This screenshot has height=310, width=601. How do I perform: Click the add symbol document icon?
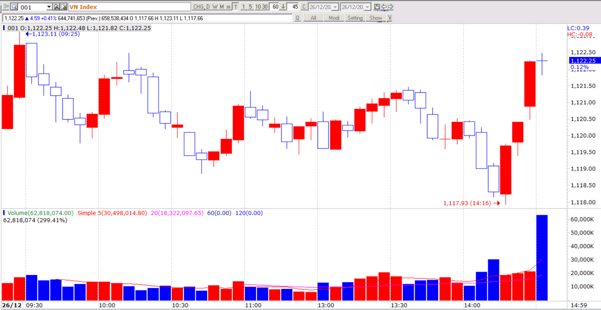[x=64, y=7]
